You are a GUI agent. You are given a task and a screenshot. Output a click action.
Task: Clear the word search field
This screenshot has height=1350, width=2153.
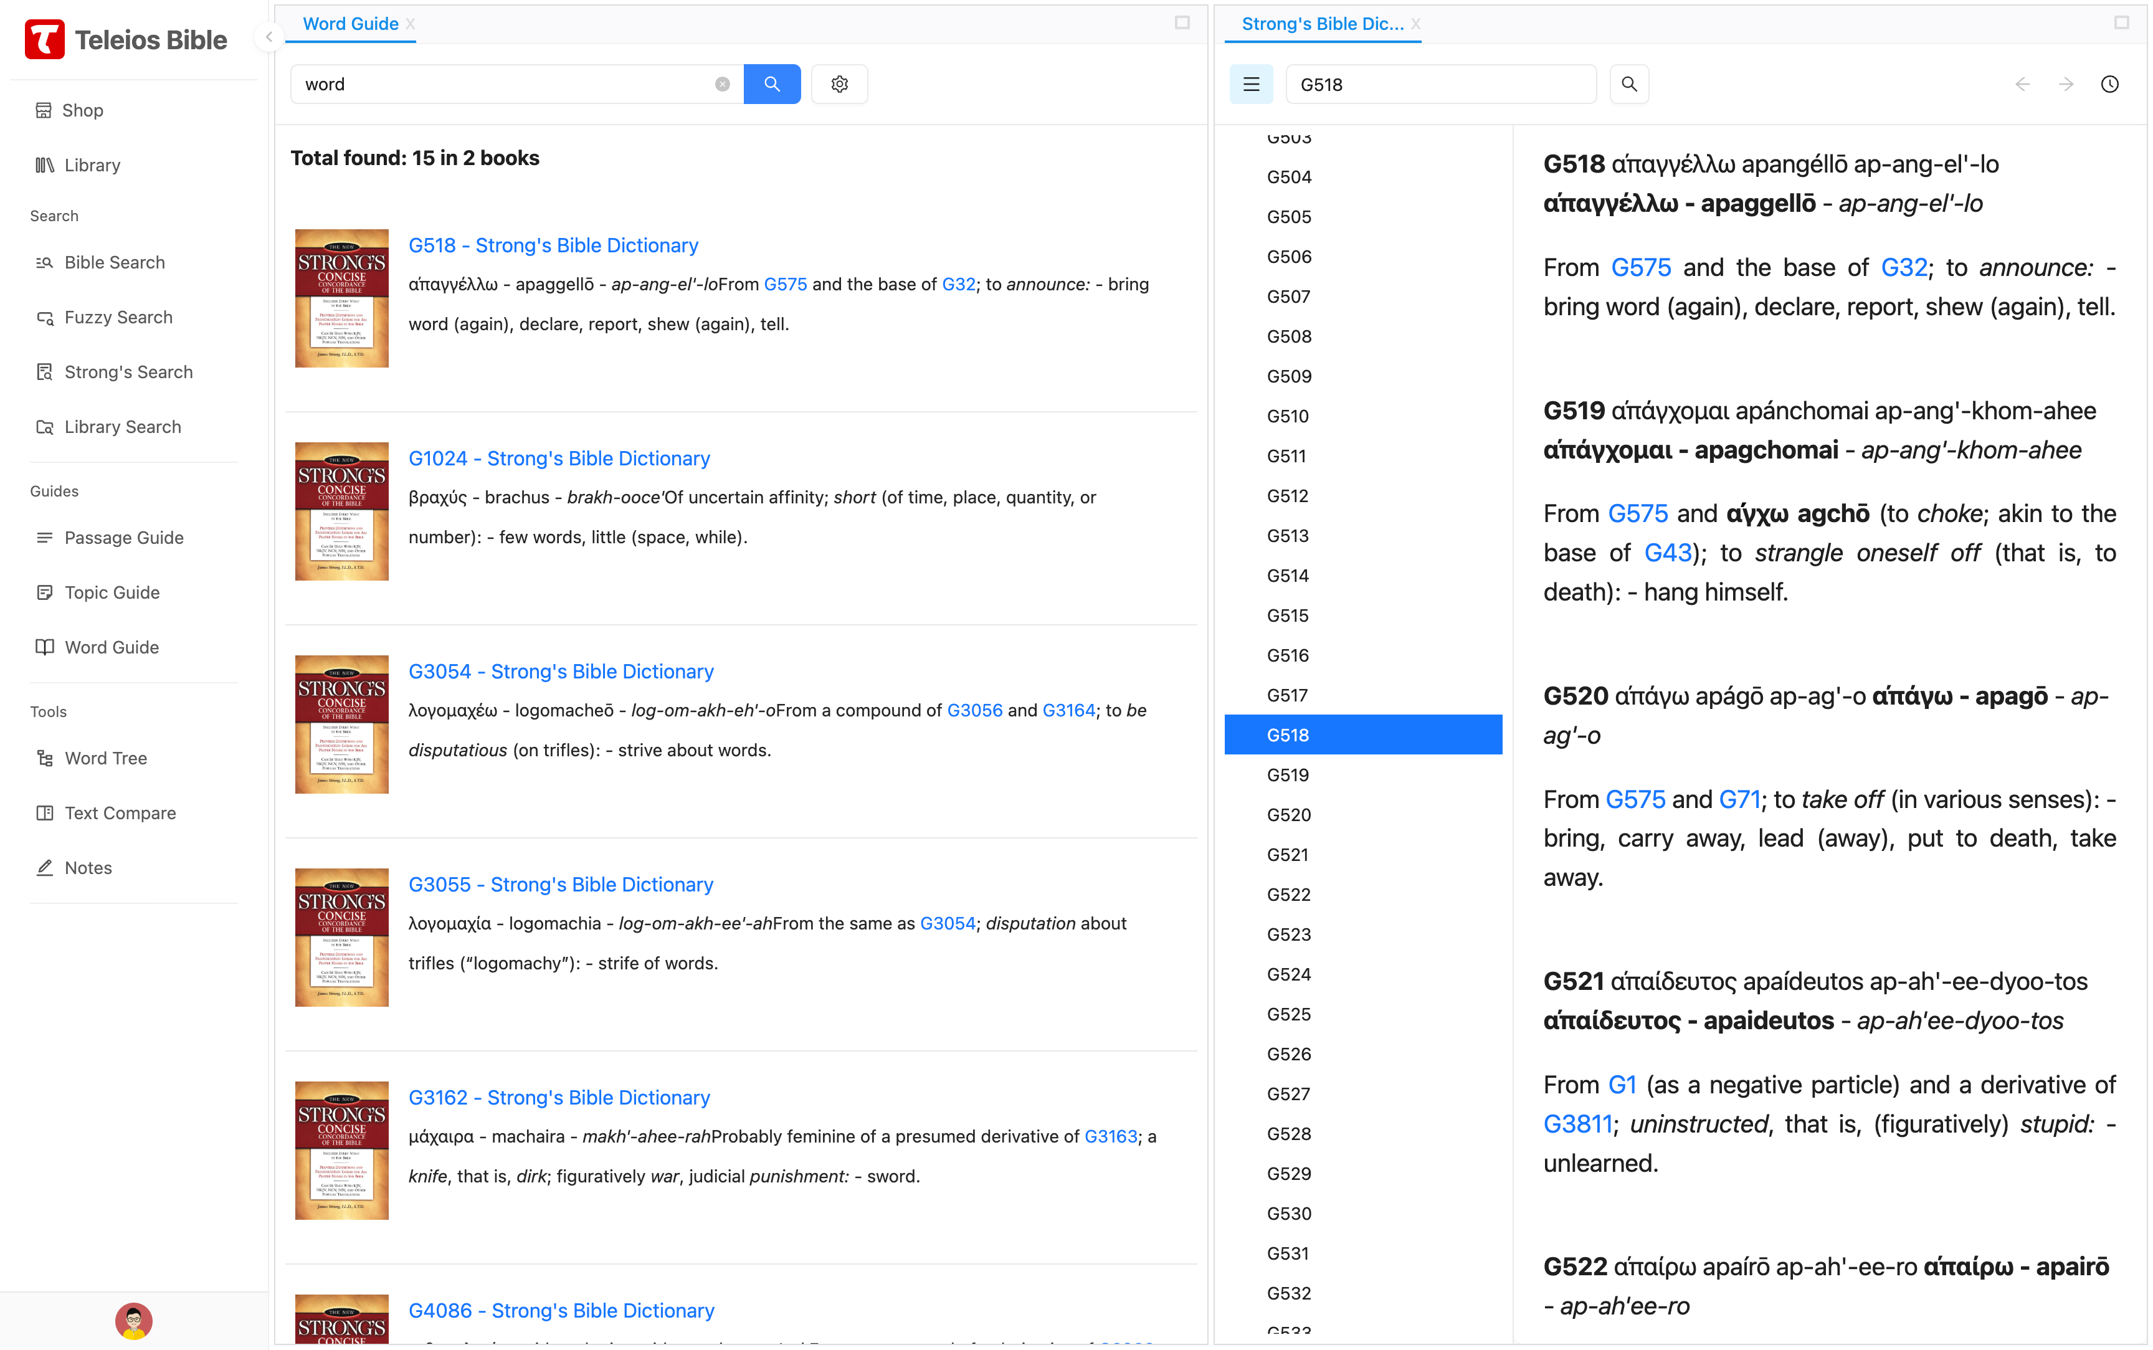(722, 84)
